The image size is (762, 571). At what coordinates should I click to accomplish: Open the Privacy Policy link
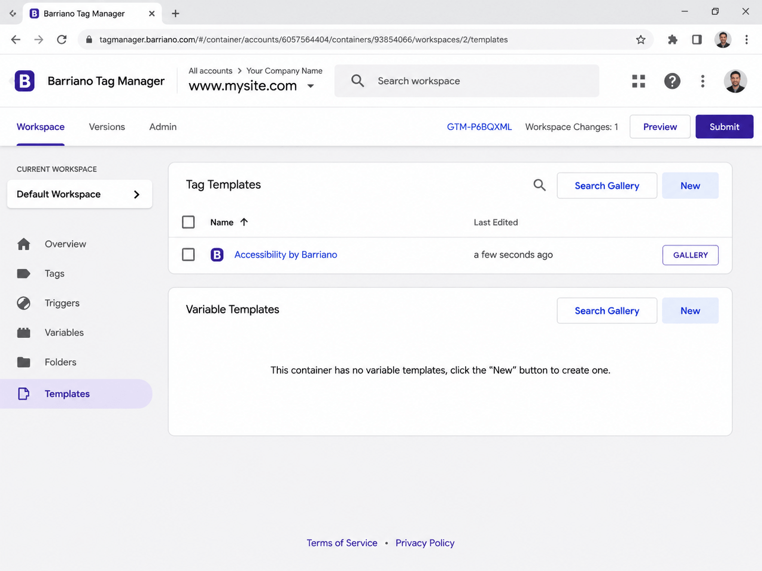[425, 543]
